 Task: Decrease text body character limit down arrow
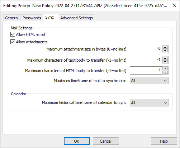(165, 62)
